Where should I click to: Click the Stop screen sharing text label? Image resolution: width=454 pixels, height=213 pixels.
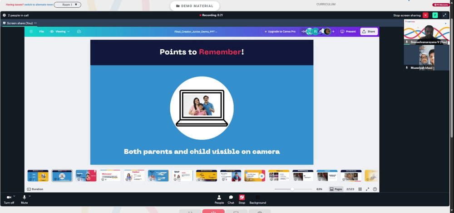pos(407,15)
